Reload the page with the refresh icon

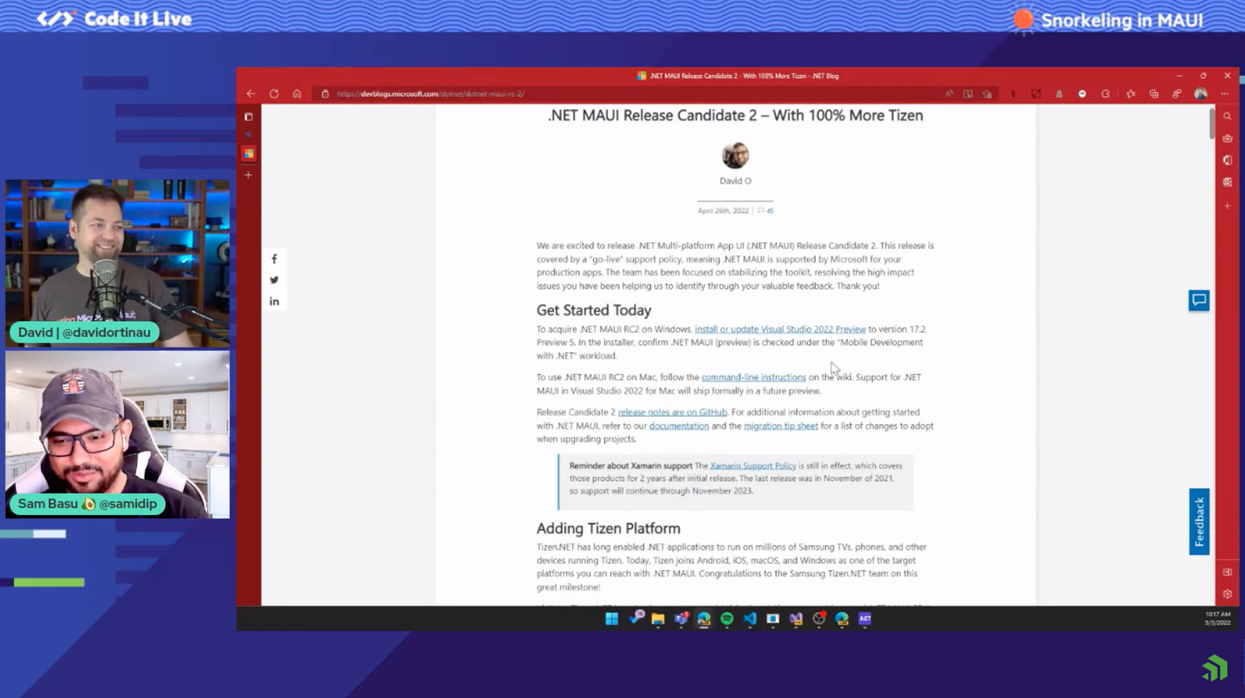coord(274,94)
